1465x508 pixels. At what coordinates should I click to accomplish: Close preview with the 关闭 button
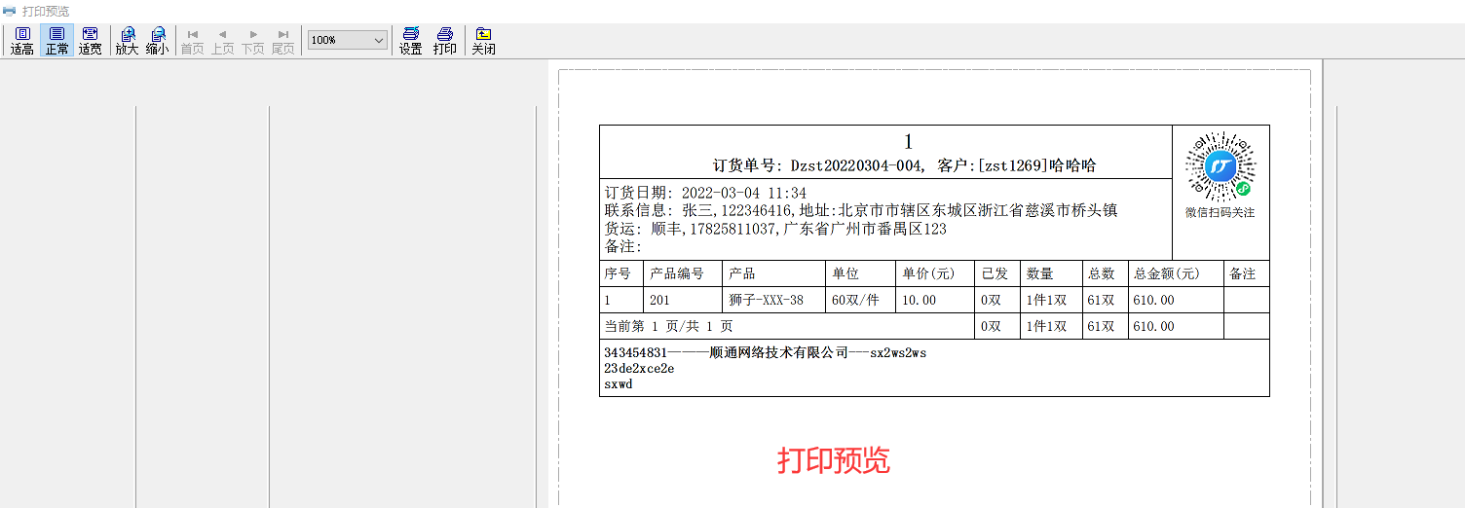tap(483, 41)
